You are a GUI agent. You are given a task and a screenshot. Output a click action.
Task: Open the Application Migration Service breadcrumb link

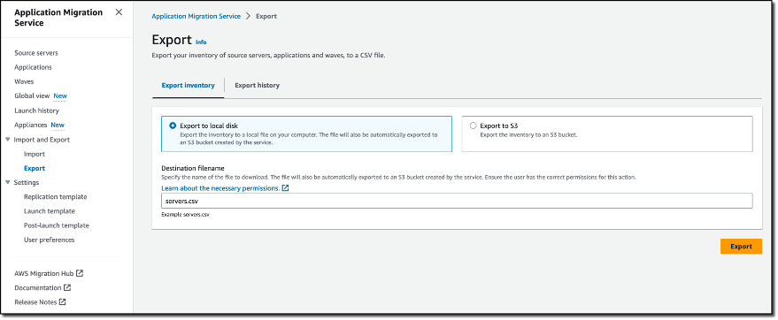pyautogui.click(x=196, y=16)
